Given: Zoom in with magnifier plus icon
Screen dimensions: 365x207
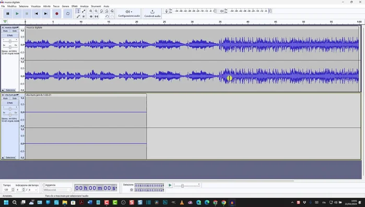Looking at the screenshot, I should 91,11.
